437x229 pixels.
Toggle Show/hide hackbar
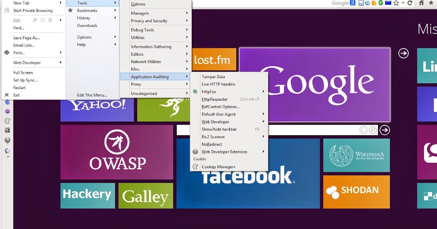pyautogui.click(x=220, y=129)
